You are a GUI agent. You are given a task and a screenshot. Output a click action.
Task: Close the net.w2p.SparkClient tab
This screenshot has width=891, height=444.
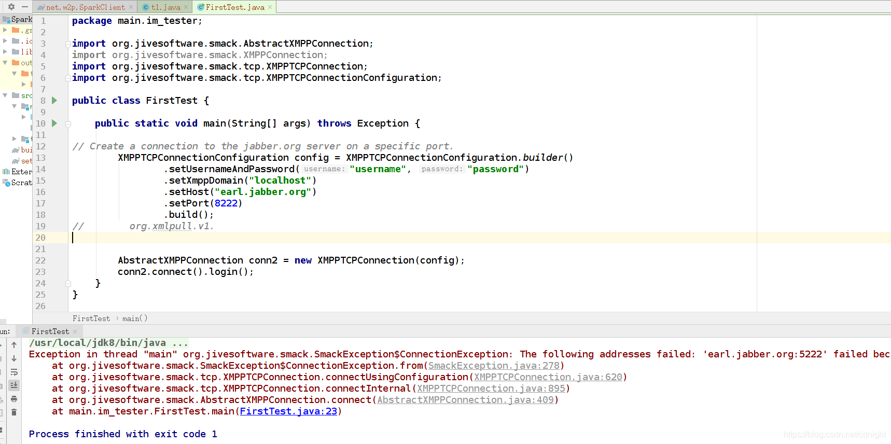(x=131, y=7)
